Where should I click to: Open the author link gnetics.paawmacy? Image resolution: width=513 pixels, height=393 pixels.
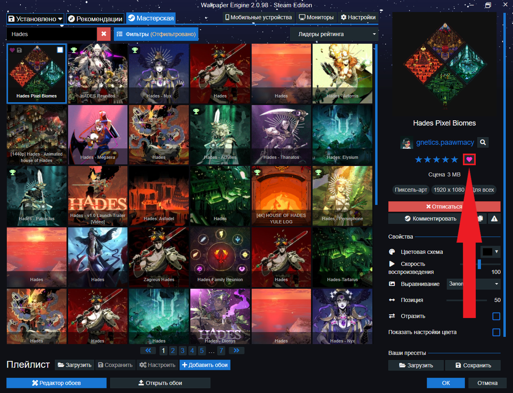[x=445, y=142]
